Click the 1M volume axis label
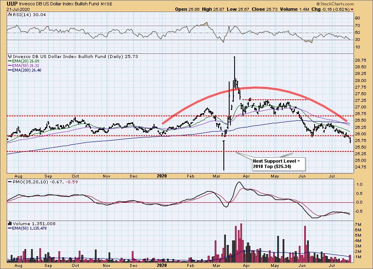373x269 pixels. pos(358,257)
